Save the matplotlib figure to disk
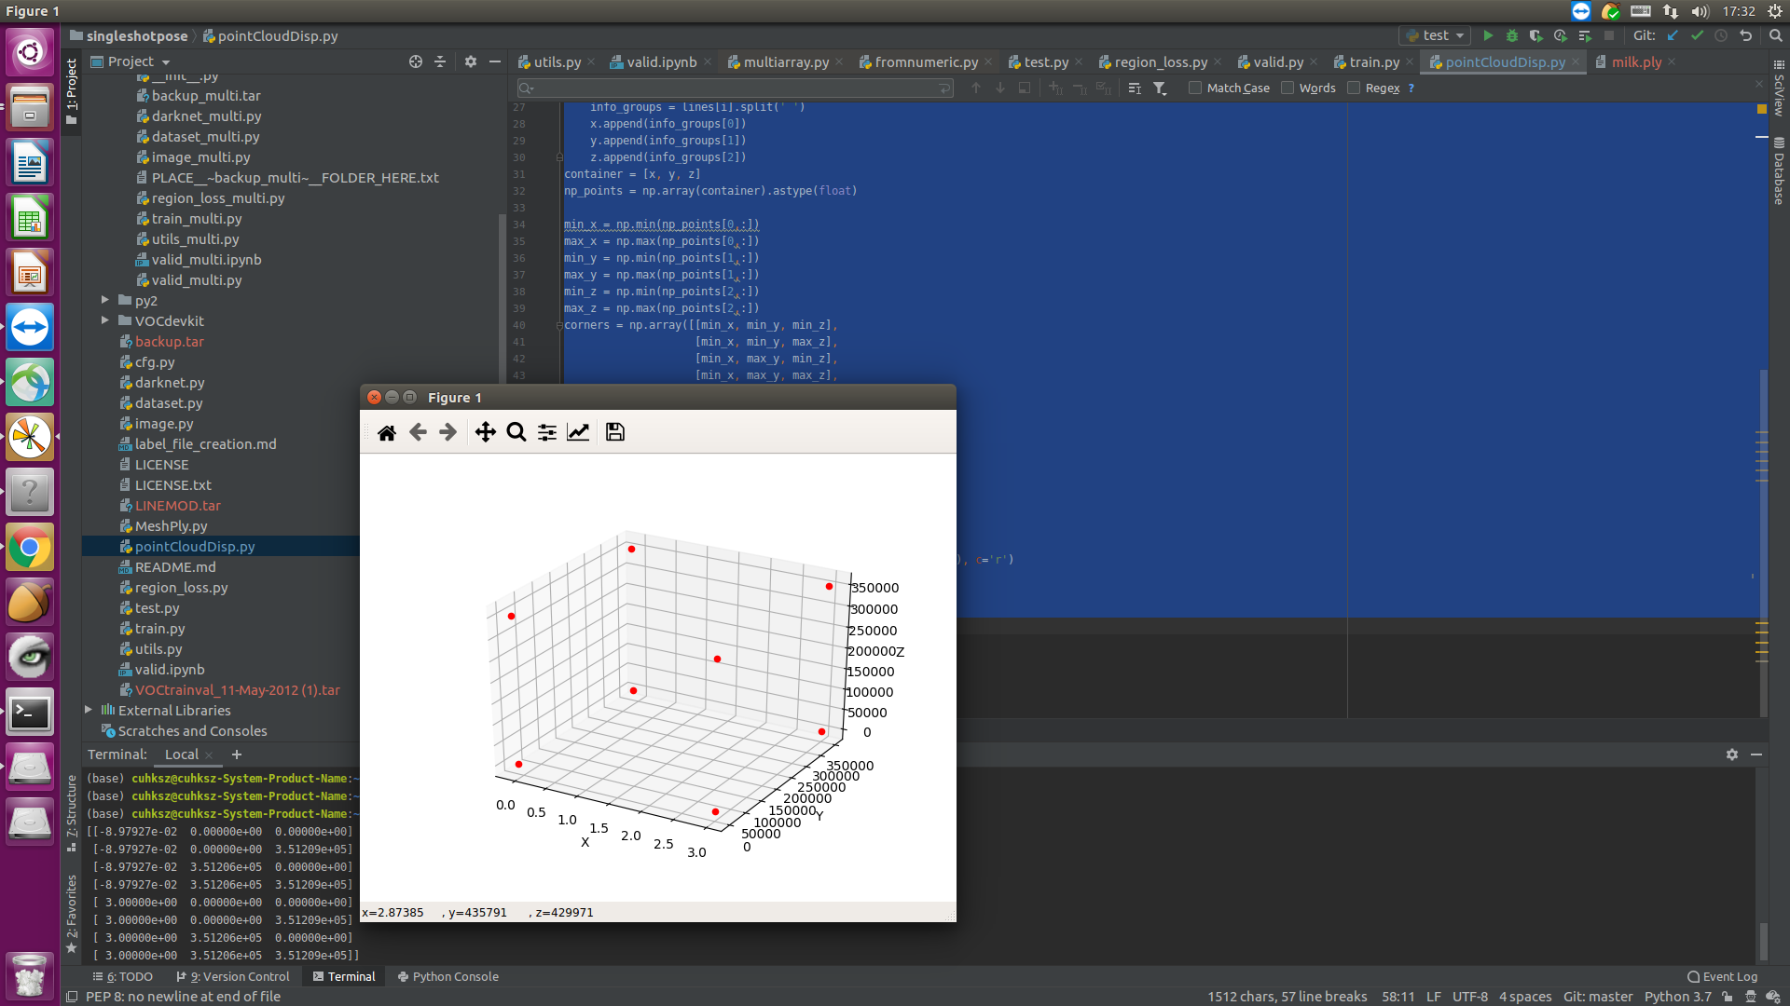 coord(614,431)
